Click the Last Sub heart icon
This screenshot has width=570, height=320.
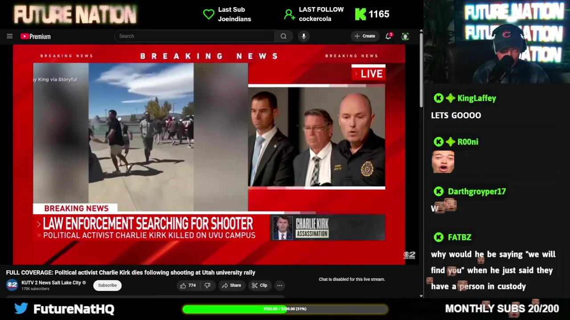[208, 14]
